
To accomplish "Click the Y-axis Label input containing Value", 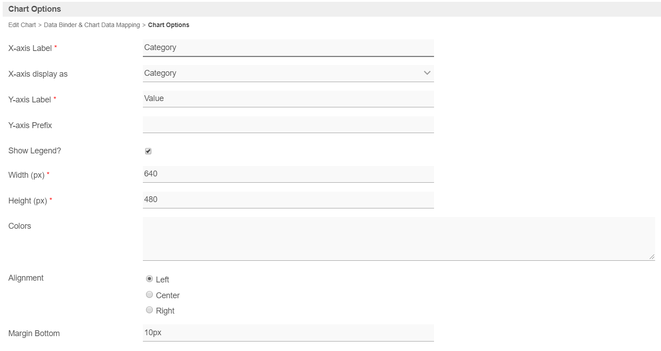I will (288, 99).
